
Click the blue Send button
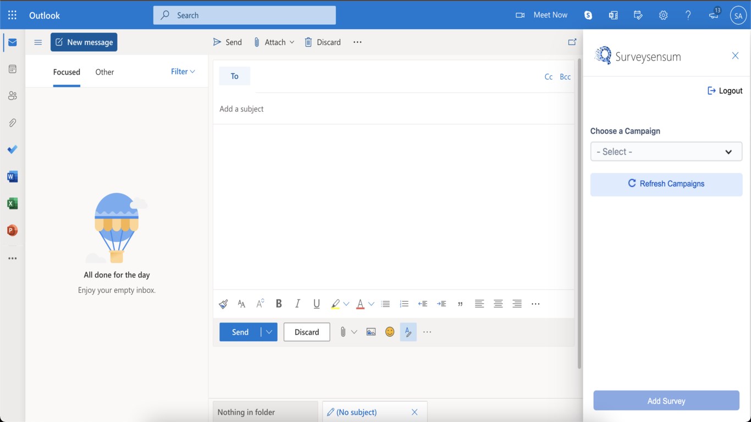click(x=240, y=332)
